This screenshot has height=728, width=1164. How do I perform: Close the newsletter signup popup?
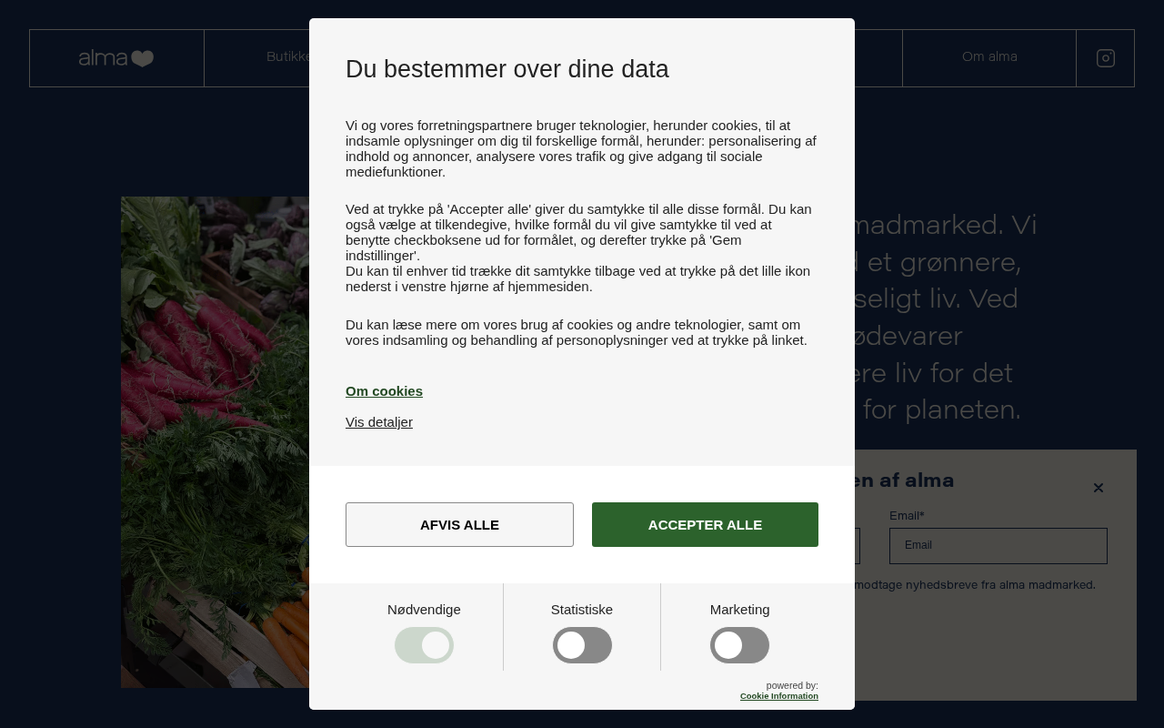(1099, 488)
